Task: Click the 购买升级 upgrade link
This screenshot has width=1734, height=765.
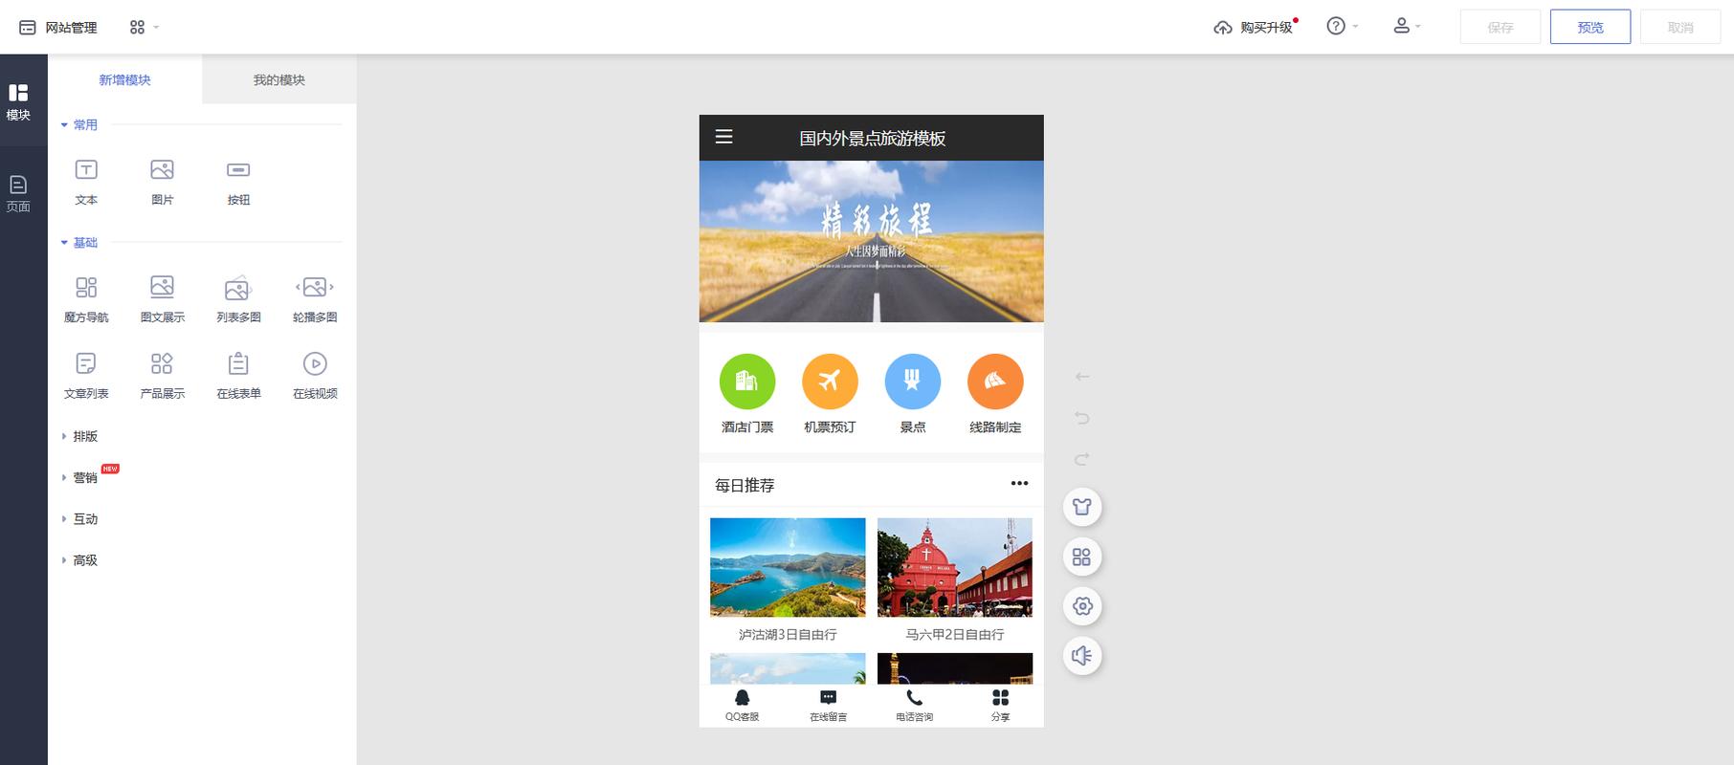Action: pyautogui.click(x=1255, y=28)
